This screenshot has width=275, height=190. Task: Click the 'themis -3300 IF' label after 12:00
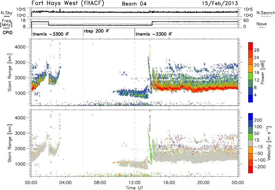coord(154,34)
